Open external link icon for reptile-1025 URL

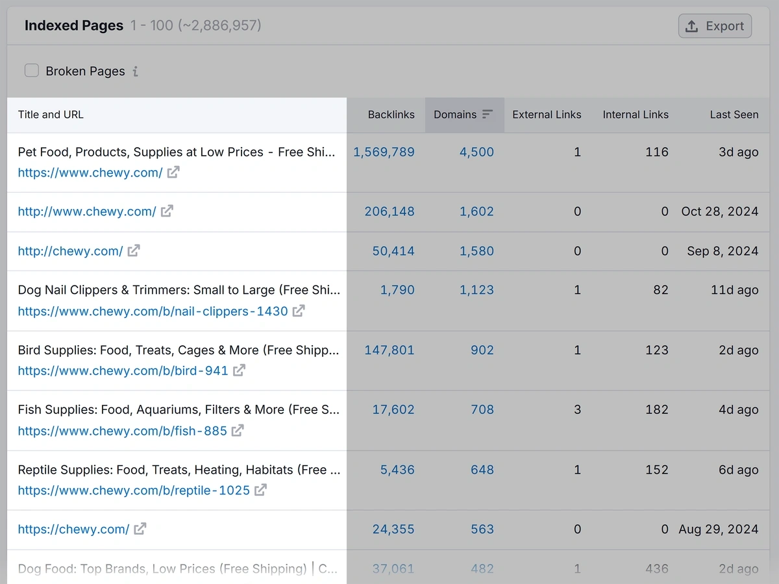(x=260, y=490)
